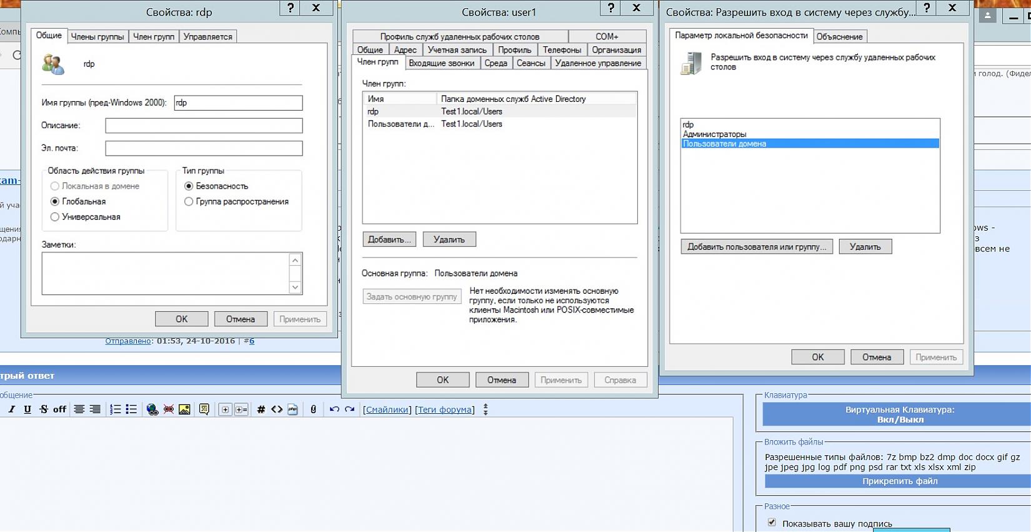Switch to the Учетная запись tab
1031x532 pixels.
[x=457, y=50]
